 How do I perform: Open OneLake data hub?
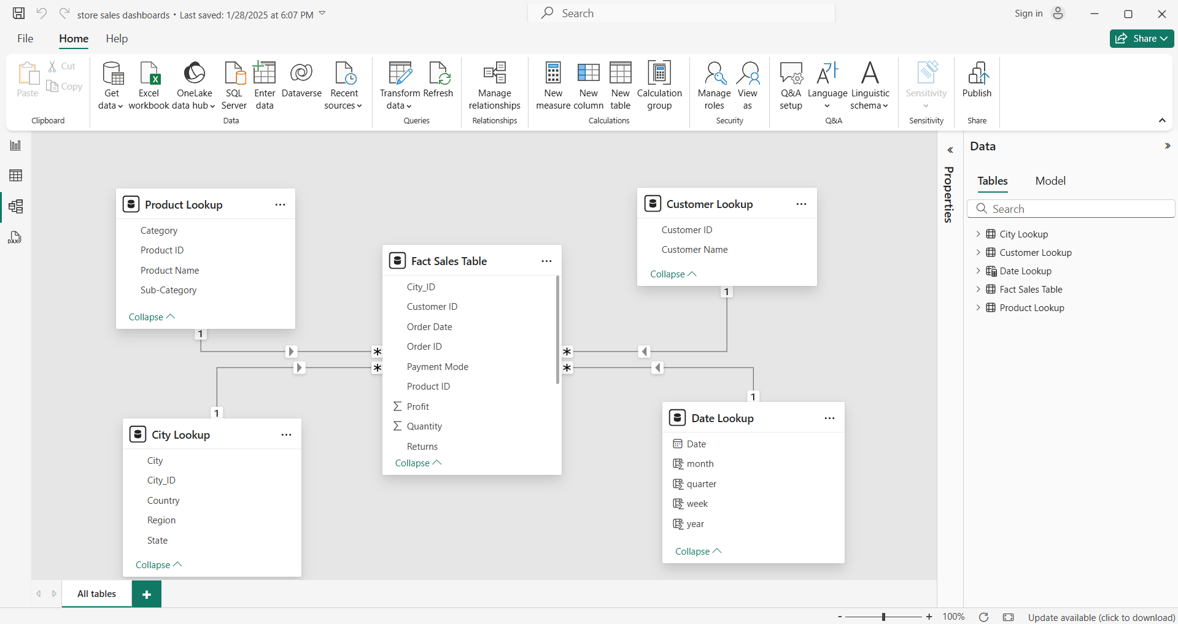pyautogui.click(x=194, y=85)
